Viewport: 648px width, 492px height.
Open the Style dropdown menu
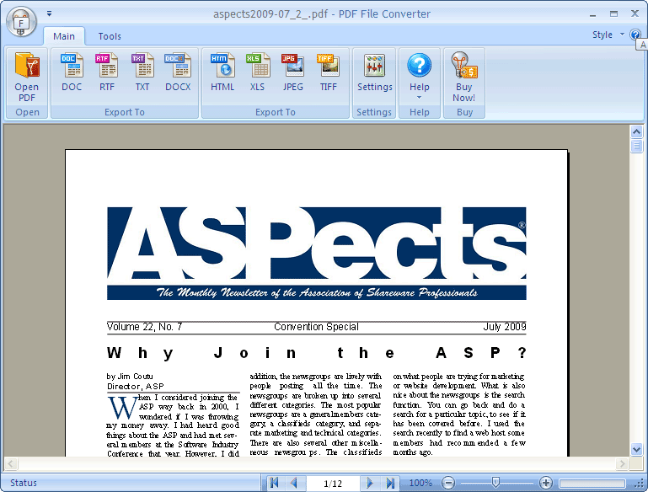[x=608, y=35]
